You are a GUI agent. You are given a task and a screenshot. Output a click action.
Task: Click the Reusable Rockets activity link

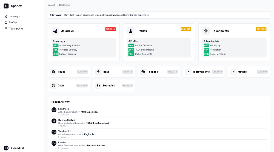(x=96, y=145)
